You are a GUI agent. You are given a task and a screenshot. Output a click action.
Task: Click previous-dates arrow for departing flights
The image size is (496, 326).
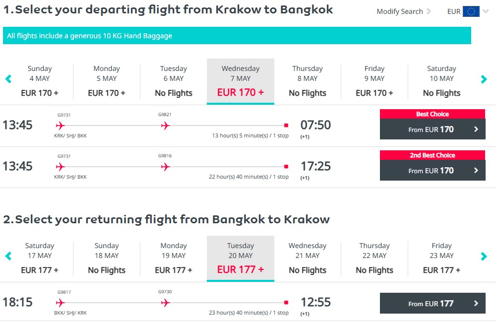pos(8,79)
